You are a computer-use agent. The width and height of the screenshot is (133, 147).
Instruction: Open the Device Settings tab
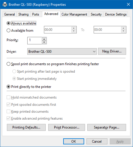pyautogui.click(x=116, y=14)
